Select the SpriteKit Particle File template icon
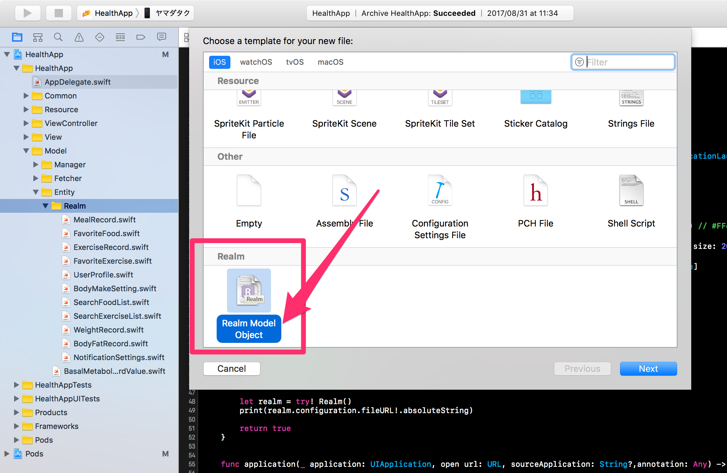 click(249, 98)
